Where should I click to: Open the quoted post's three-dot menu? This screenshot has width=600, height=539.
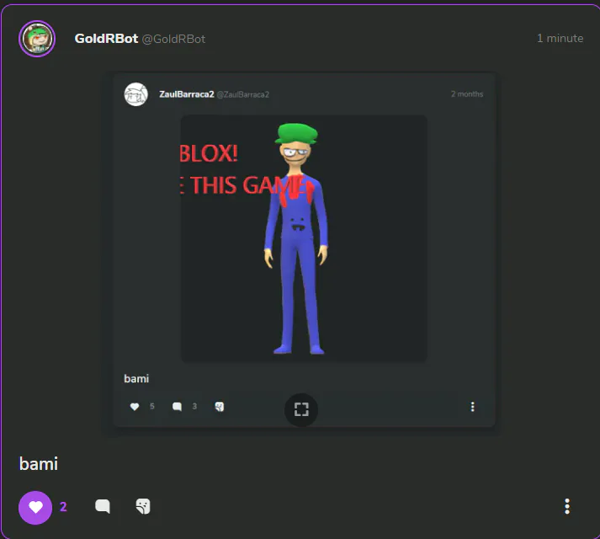[473, 407]
